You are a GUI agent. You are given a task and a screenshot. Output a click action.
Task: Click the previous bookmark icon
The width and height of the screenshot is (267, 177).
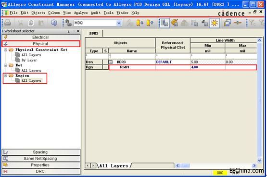point(150,23)
